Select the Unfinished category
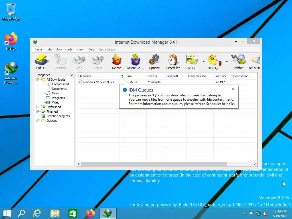This screenshot has height=219, width=292. click(x=54, y=107)
